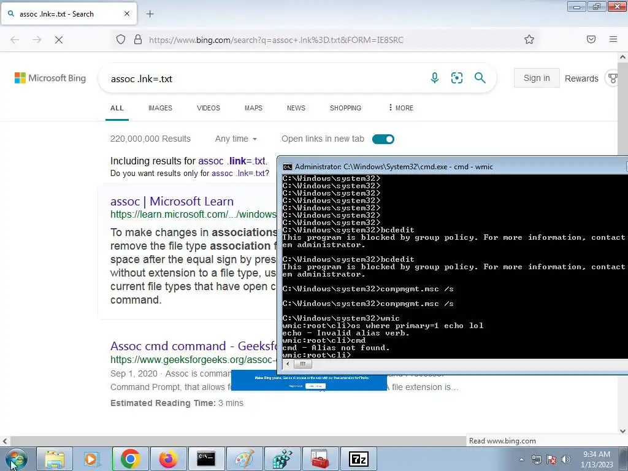Switch to the VIDEOS tab
The image size is (628, 471).
pos(209,108)
